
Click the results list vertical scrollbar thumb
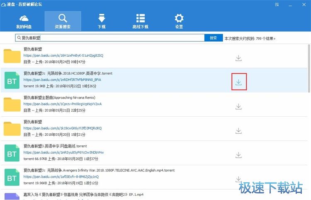point(309,68)
